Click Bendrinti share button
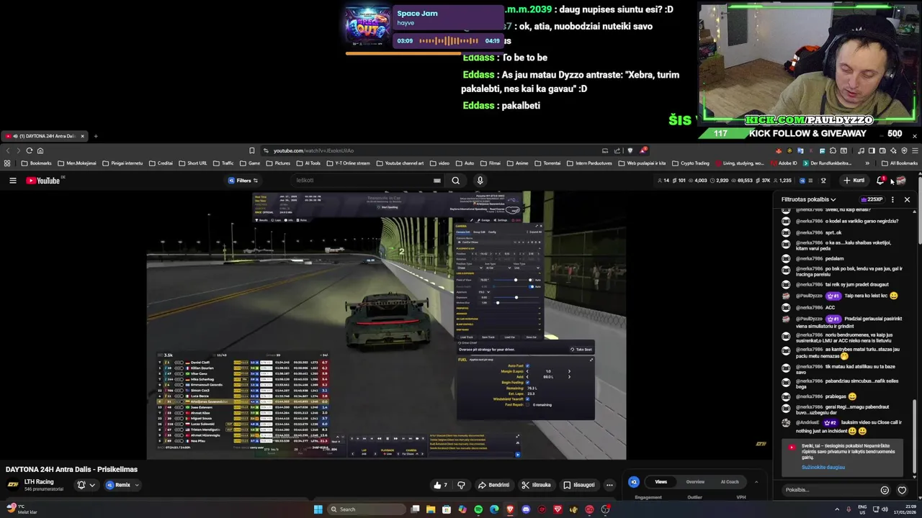The image size is (922, 518). [x=493, y=485]
